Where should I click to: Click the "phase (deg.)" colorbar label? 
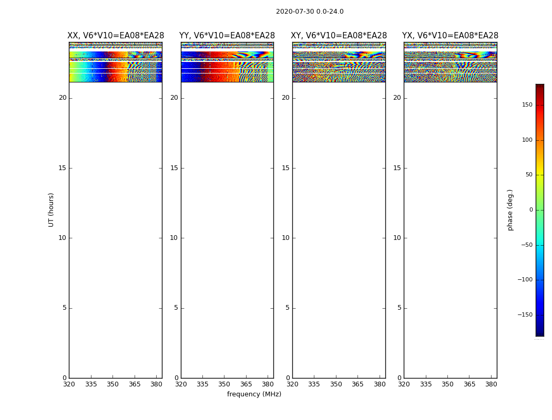[x=510, y=210]
